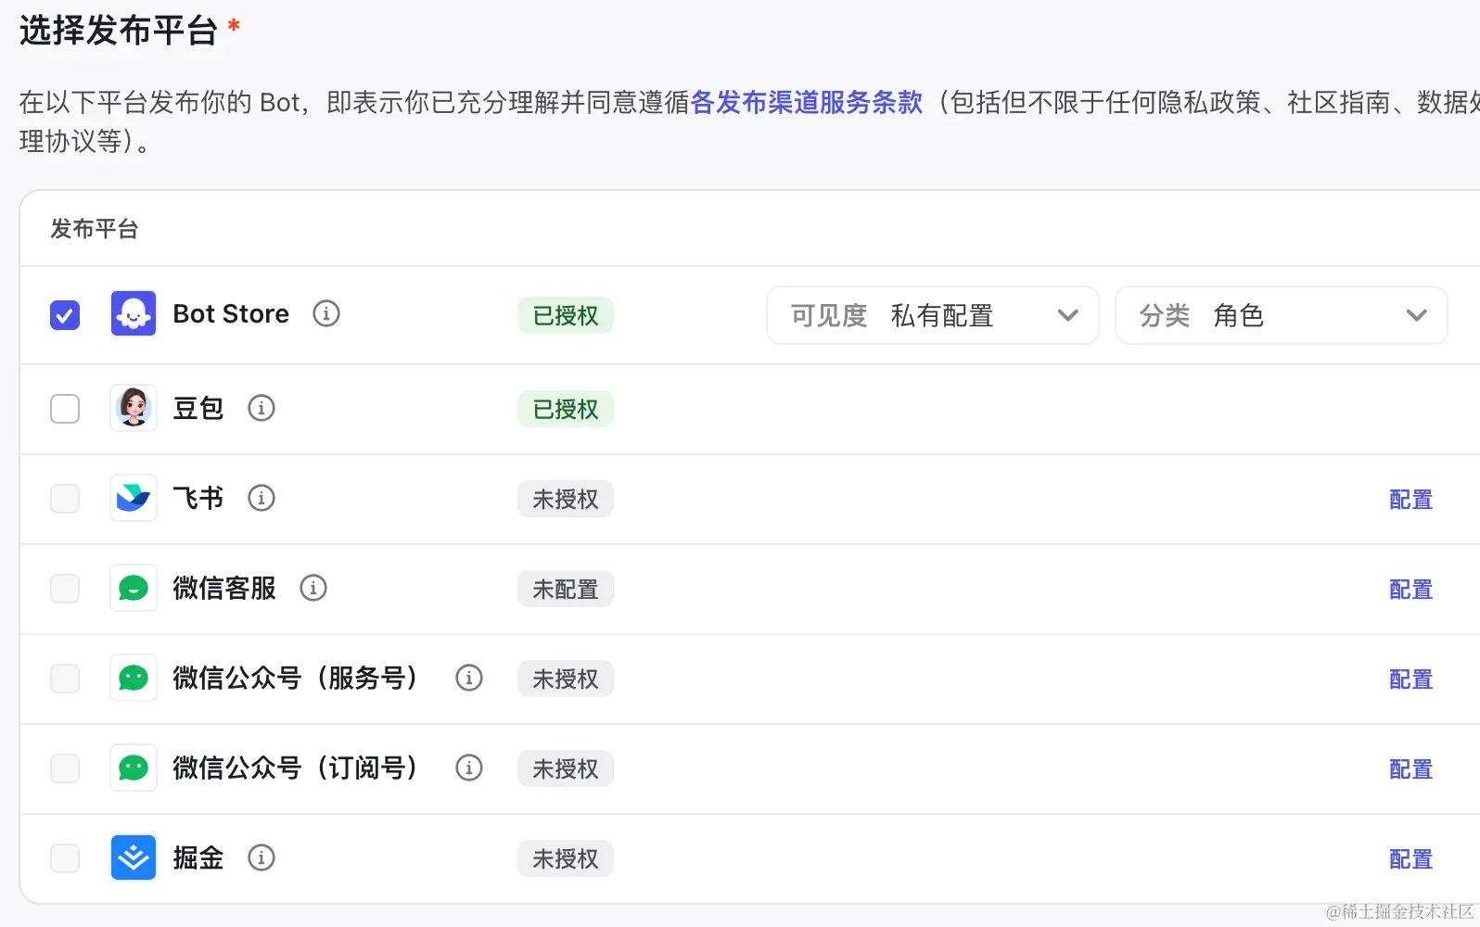This screenshot has height=927, width=1480.
Task: Click 配置 link for 微信客服
Action: [1410, 590]
